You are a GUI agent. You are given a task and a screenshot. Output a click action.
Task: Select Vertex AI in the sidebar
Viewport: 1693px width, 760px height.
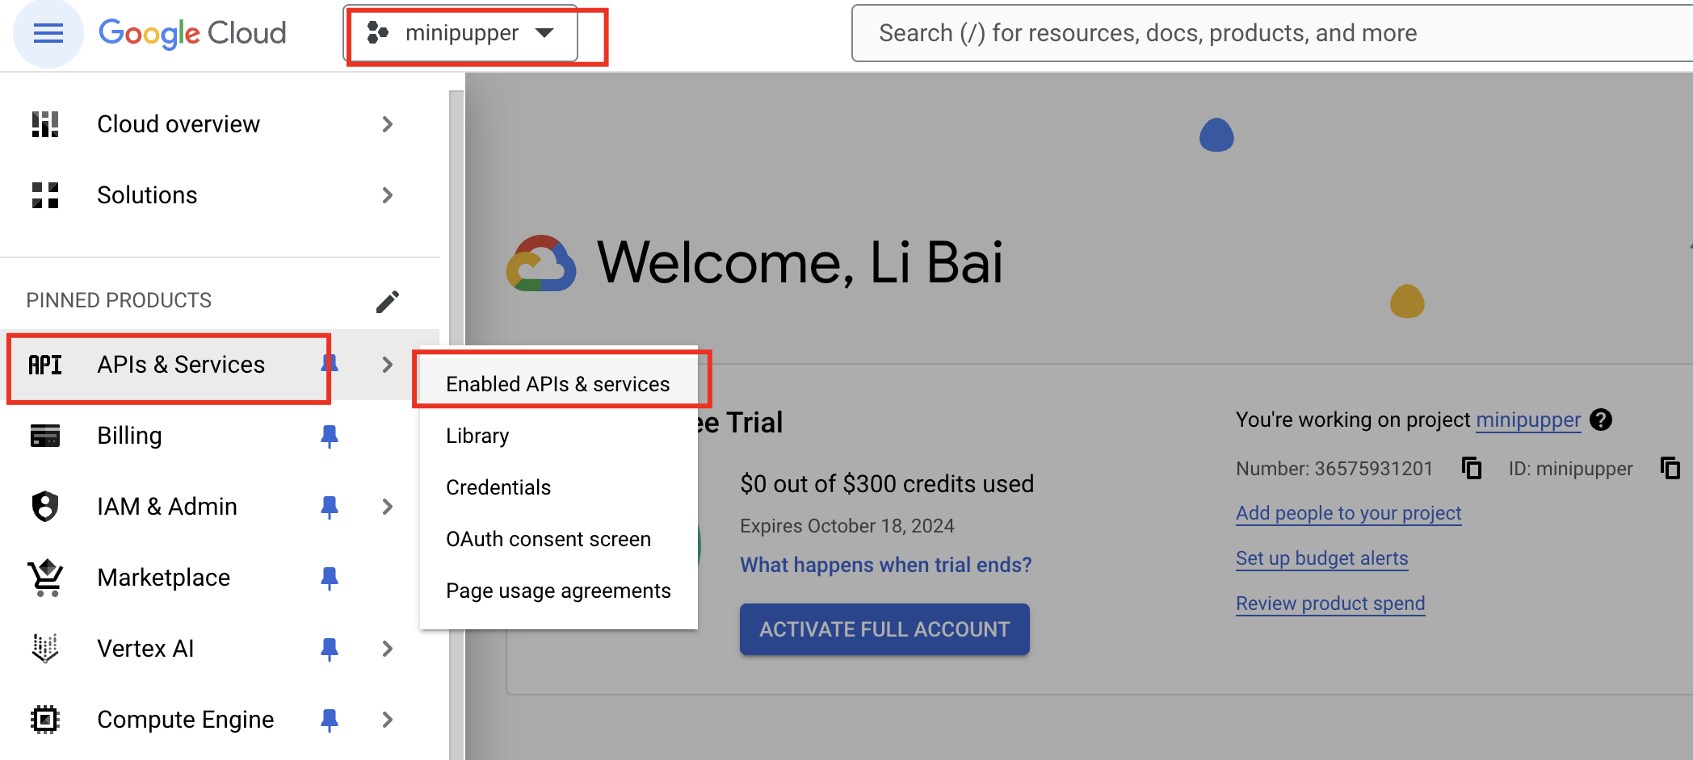(145, 648)
